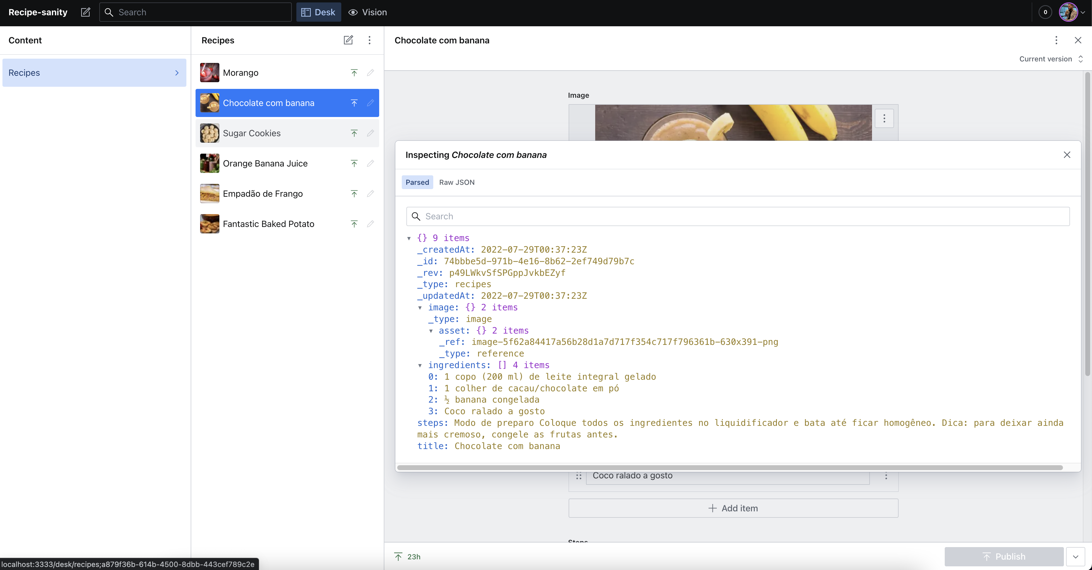Click the new document pencil icon in top bar

pos(86,12)
